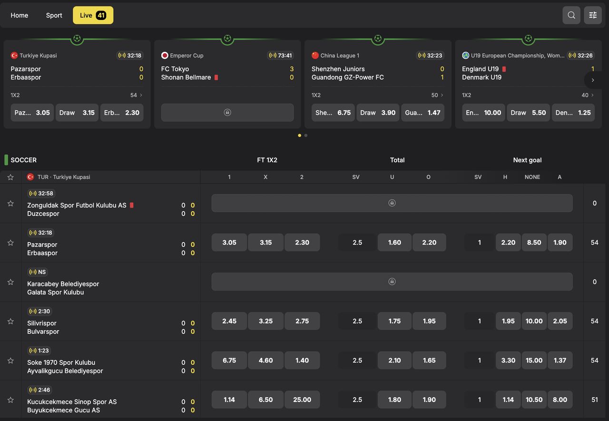Click soccer ball icon above China League card

click(x=378, y=39)
